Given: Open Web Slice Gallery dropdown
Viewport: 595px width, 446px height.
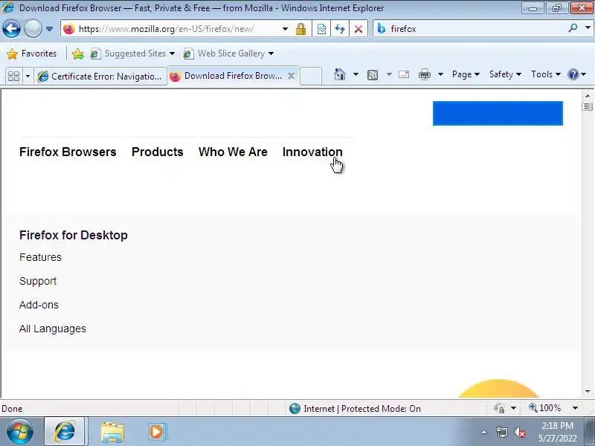Looking at the screenshot, I should click(228, 54).
